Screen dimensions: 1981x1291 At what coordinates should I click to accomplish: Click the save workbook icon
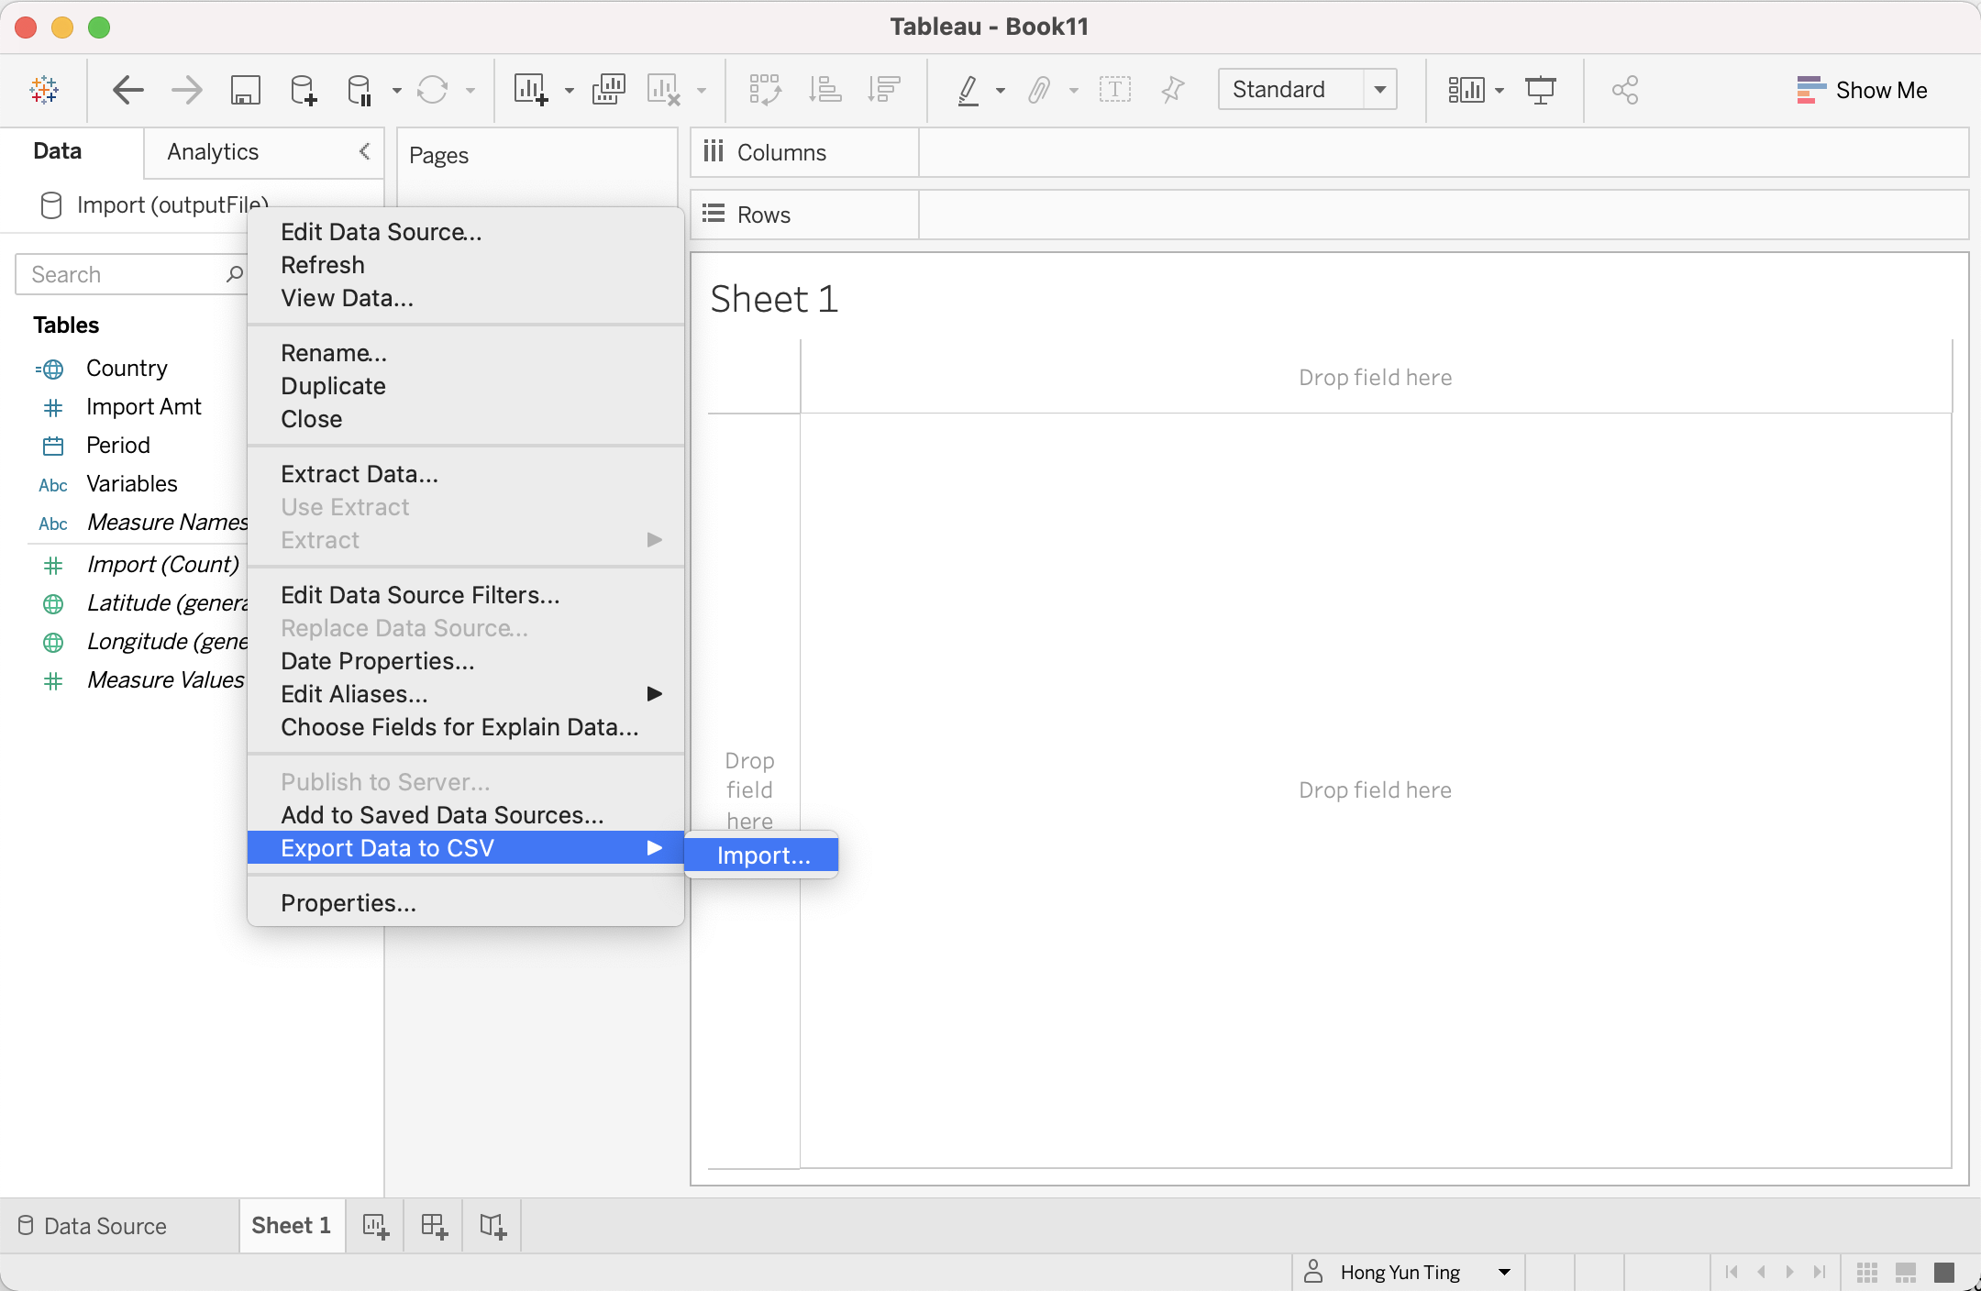coord(245,90)
